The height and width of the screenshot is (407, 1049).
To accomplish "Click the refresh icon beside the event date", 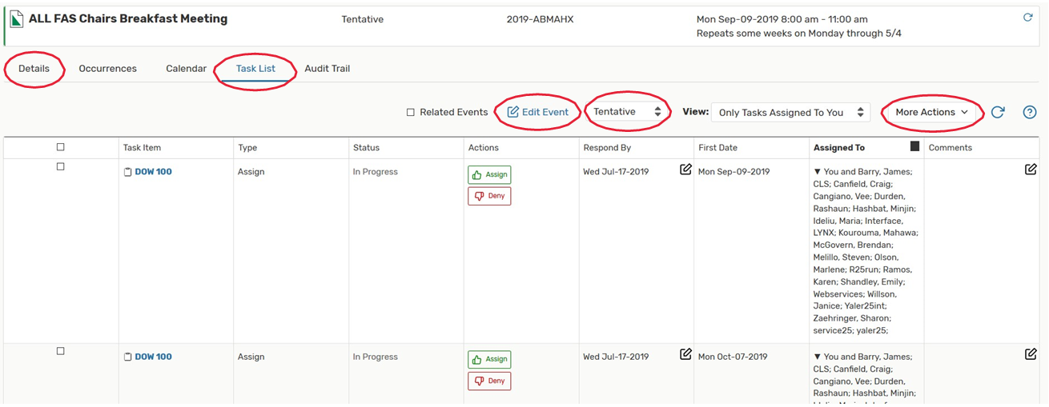I will coord(1027,18).
